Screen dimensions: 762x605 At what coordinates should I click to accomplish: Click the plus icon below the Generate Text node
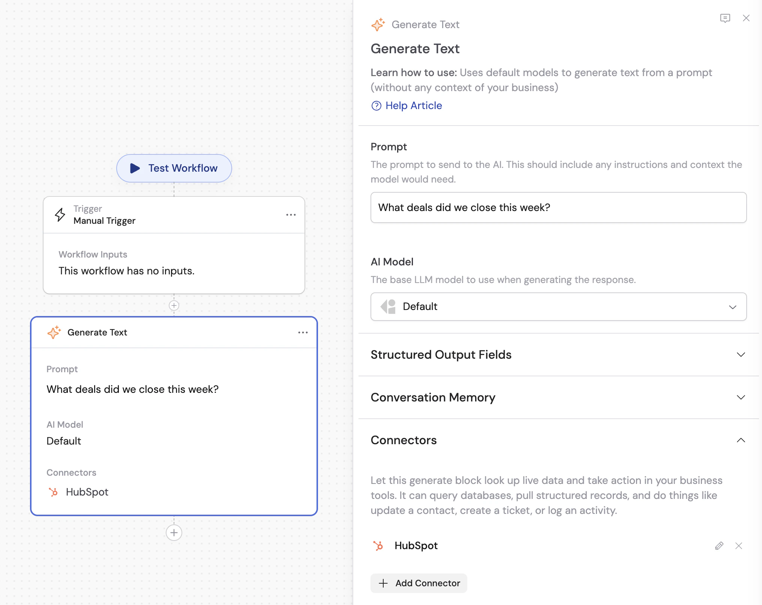tap(174, 532)
